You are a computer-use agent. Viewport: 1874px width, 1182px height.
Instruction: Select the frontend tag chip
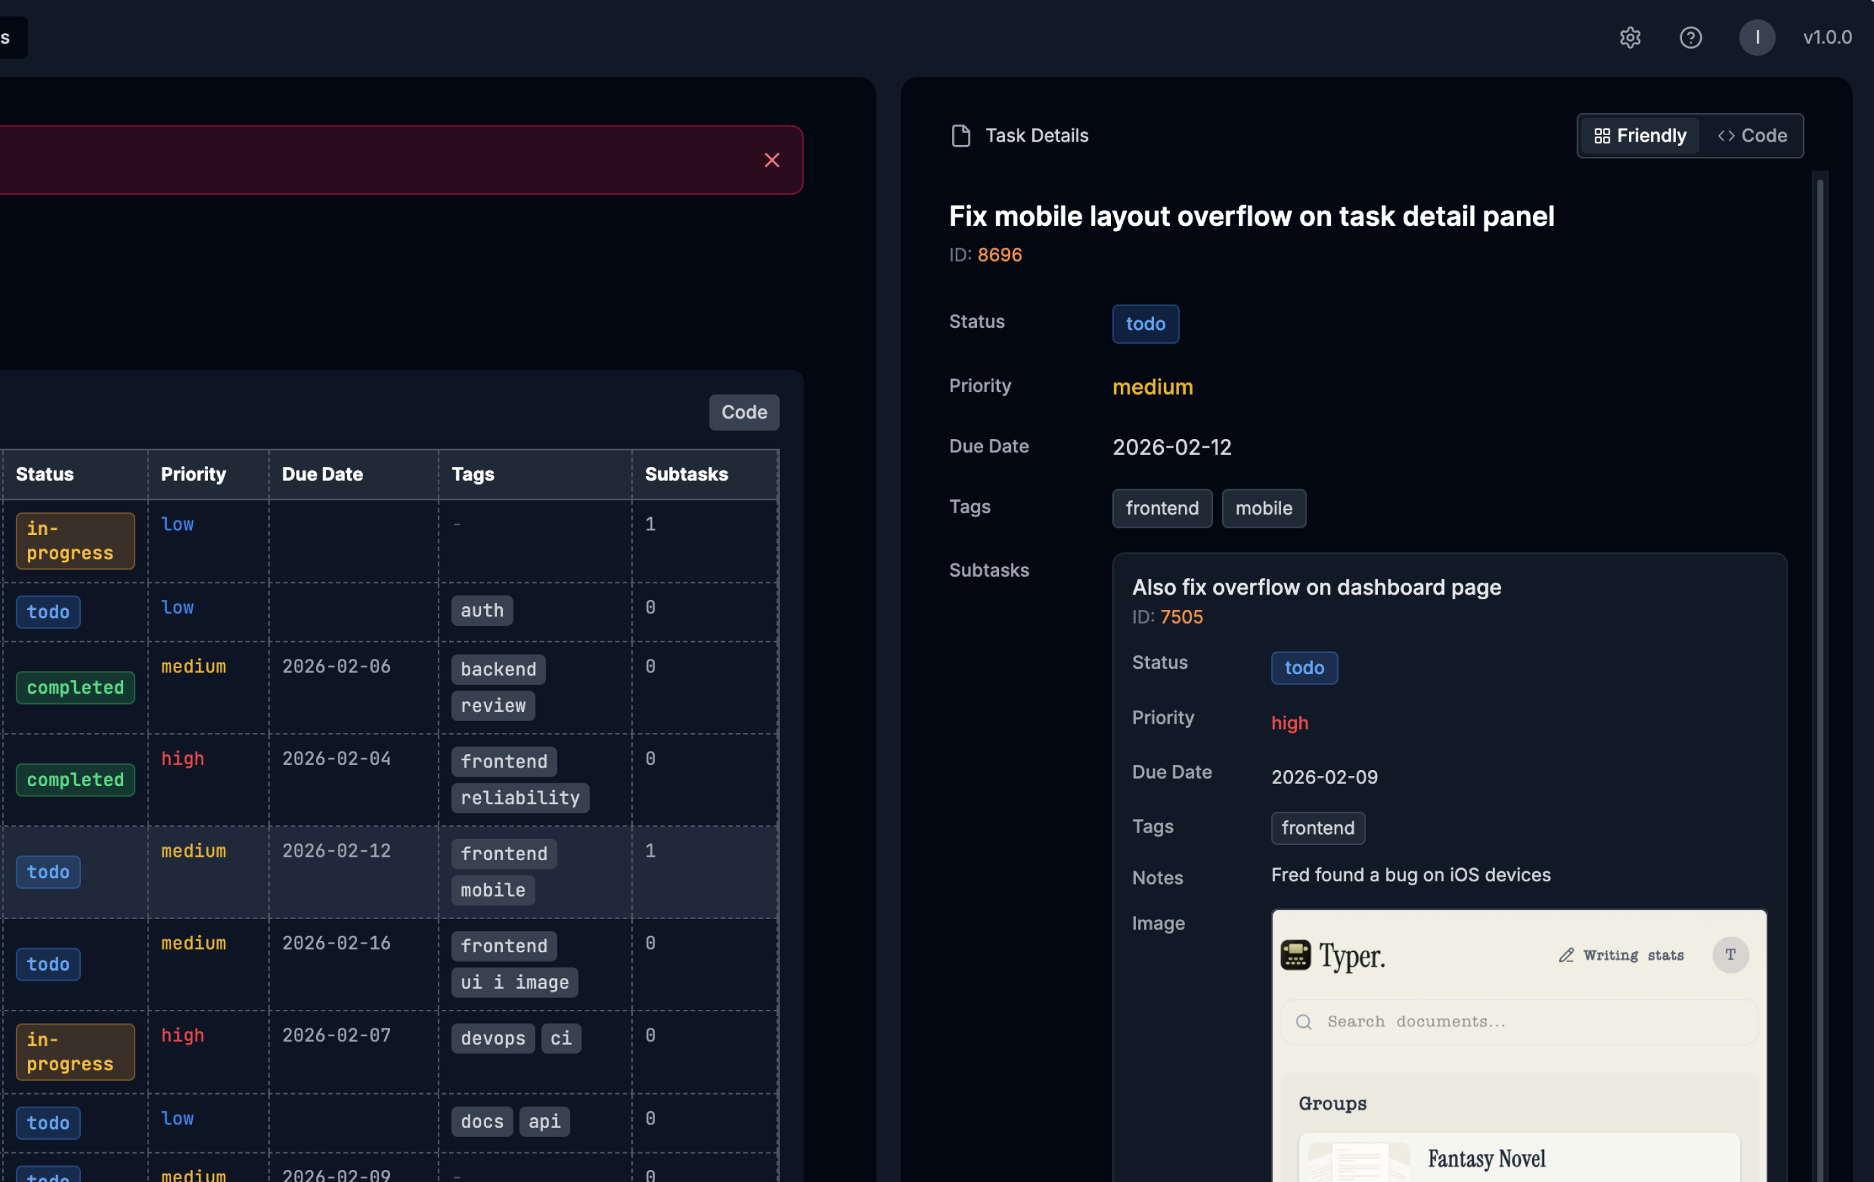pos(1162,508)
